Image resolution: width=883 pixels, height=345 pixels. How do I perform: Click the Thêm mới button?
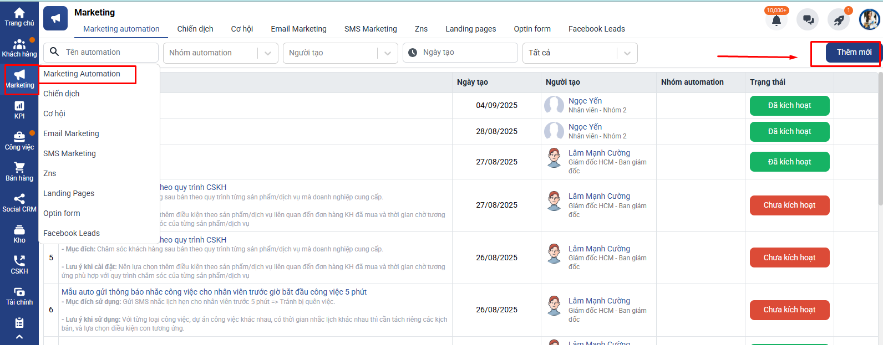pyautogui.click(x=854, y=53)
